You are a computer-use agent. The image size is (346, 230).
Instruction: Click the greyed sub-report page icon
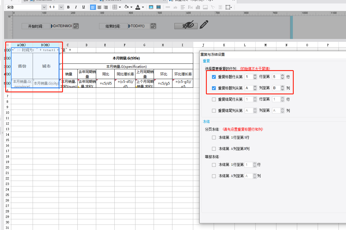coord(220,7)
